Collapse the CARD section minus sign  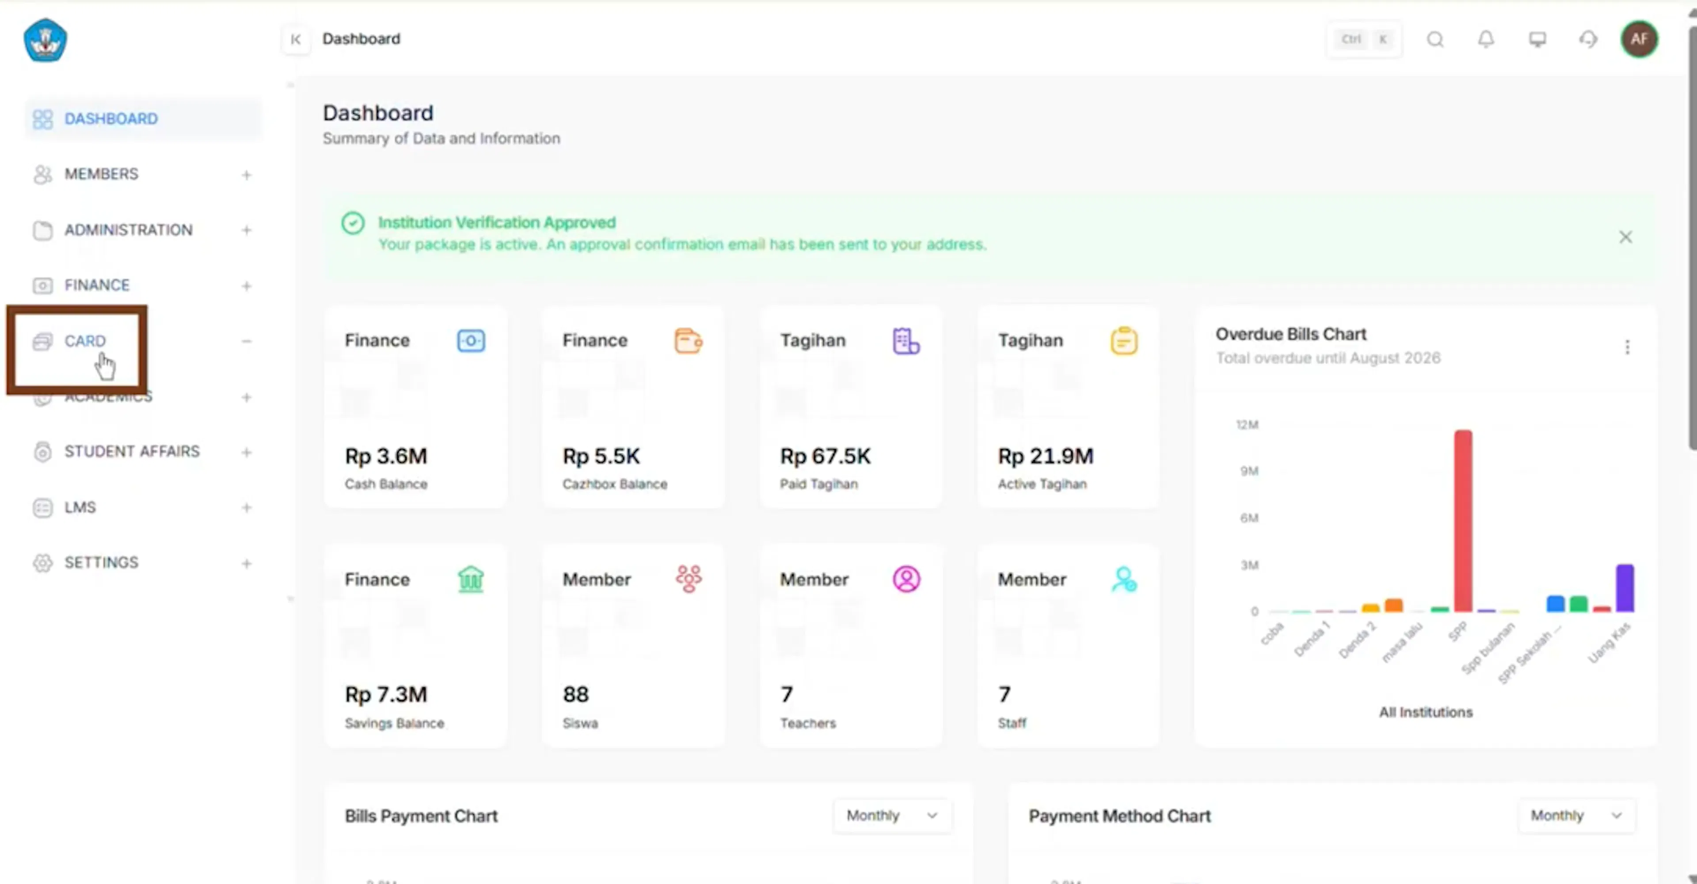coord(246,341)
